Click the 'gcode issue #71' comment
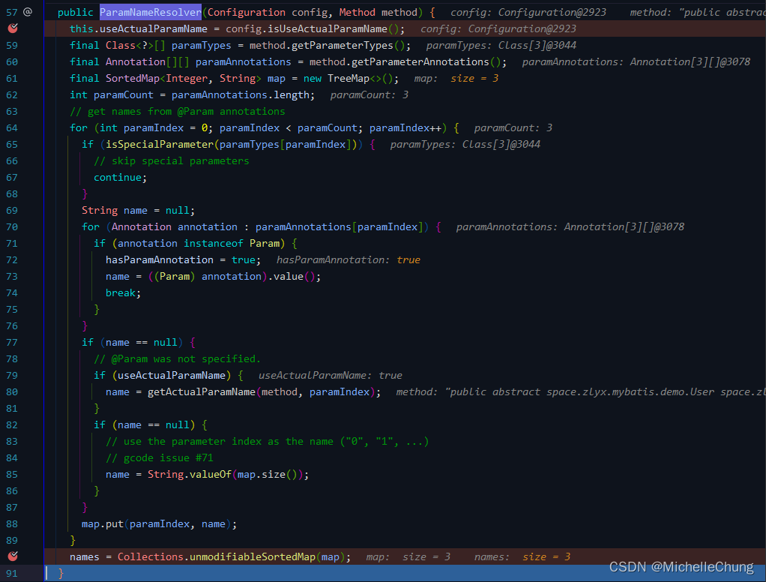 pos(168,458)
